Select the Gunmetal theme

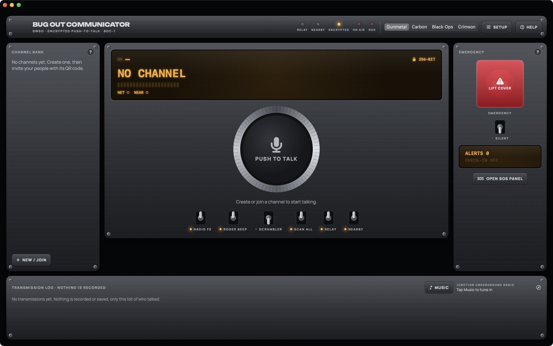[396, 27]
